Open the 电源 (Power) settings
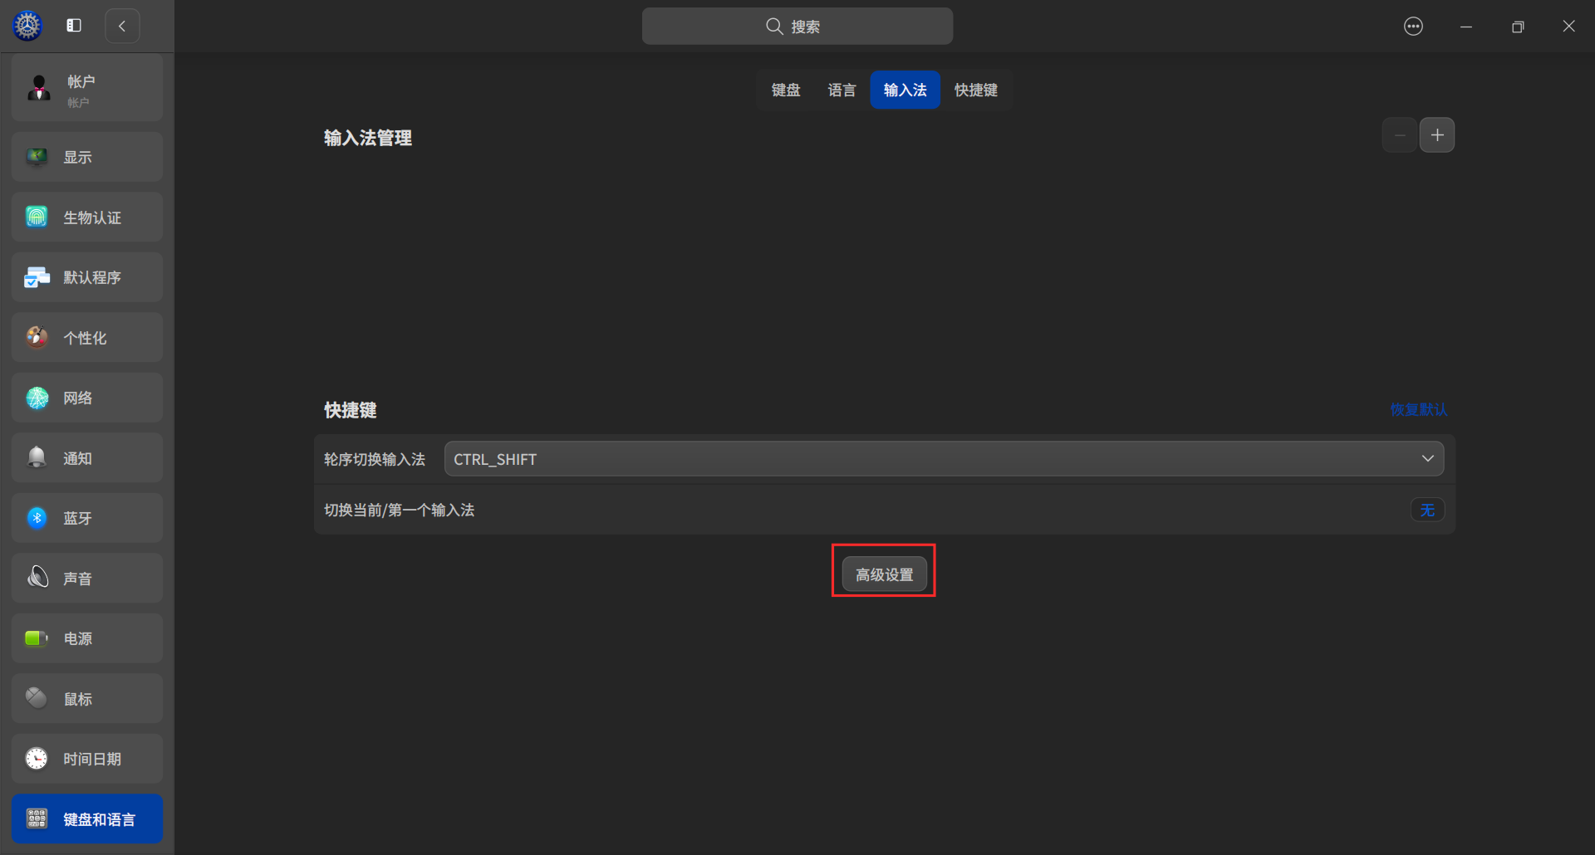 click(86, 638)
